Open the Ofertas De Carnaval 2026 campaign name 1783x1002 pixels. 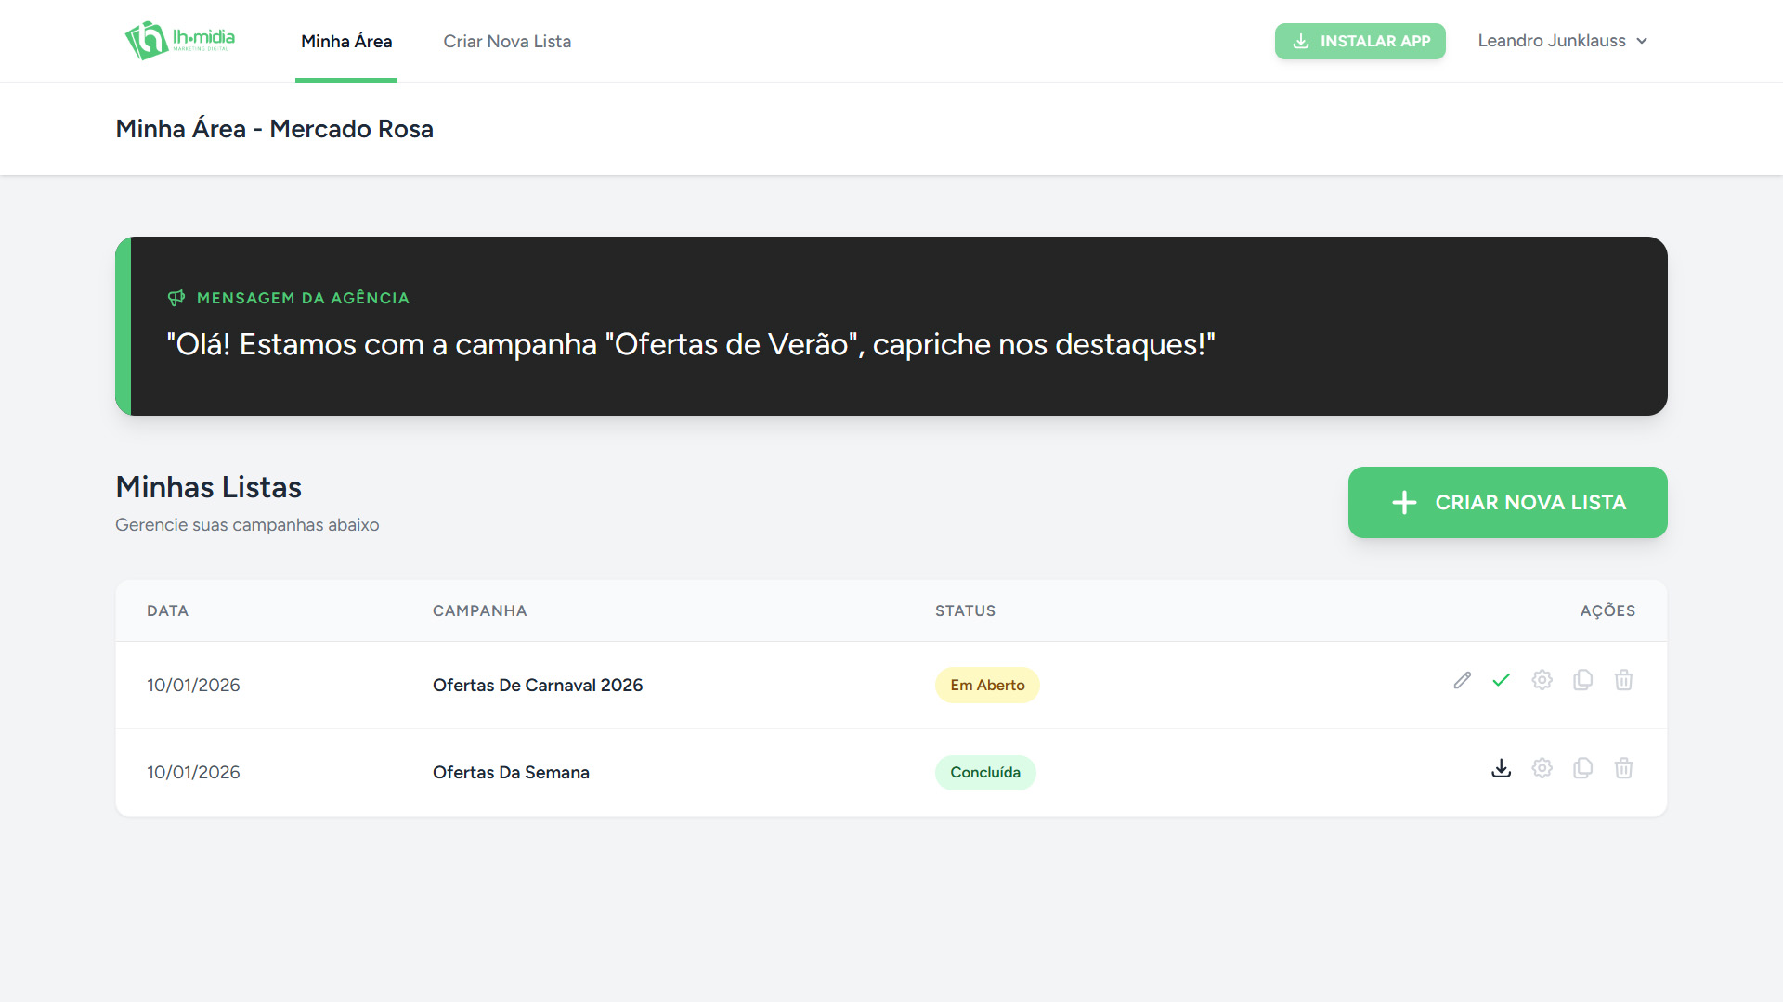pyautogui.click(x=538, y=686)
